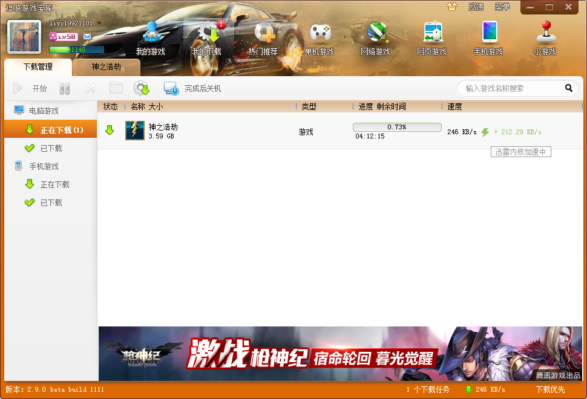Screen dimensions: 587x399
Task: Expand the liyi19921101 account dropdown arrow
Action: (x=99, y=23)
